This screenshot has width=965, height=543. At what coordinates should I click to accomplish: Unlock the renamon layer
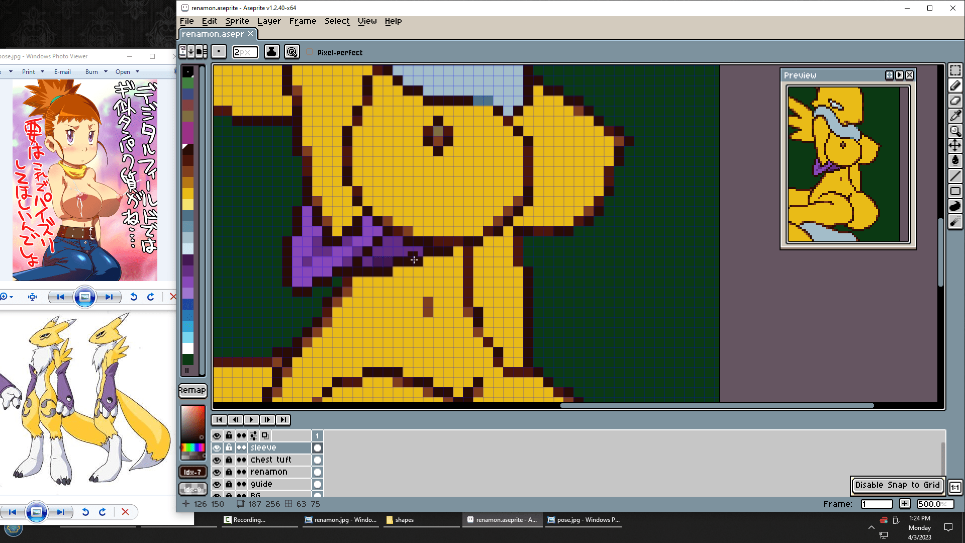(x=229, y=472)
